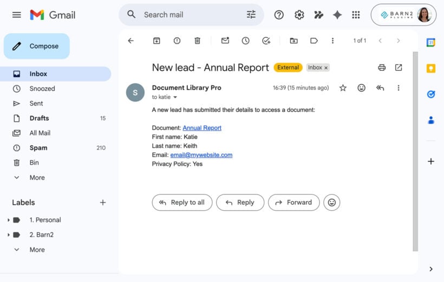
Task: Open Contacts side panel
Action: 431,120
